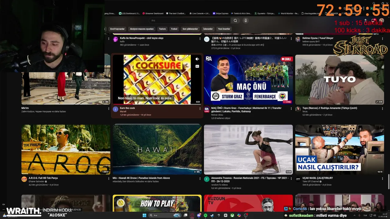Start voice search with the microphone icon

click(x=246, y=20)
